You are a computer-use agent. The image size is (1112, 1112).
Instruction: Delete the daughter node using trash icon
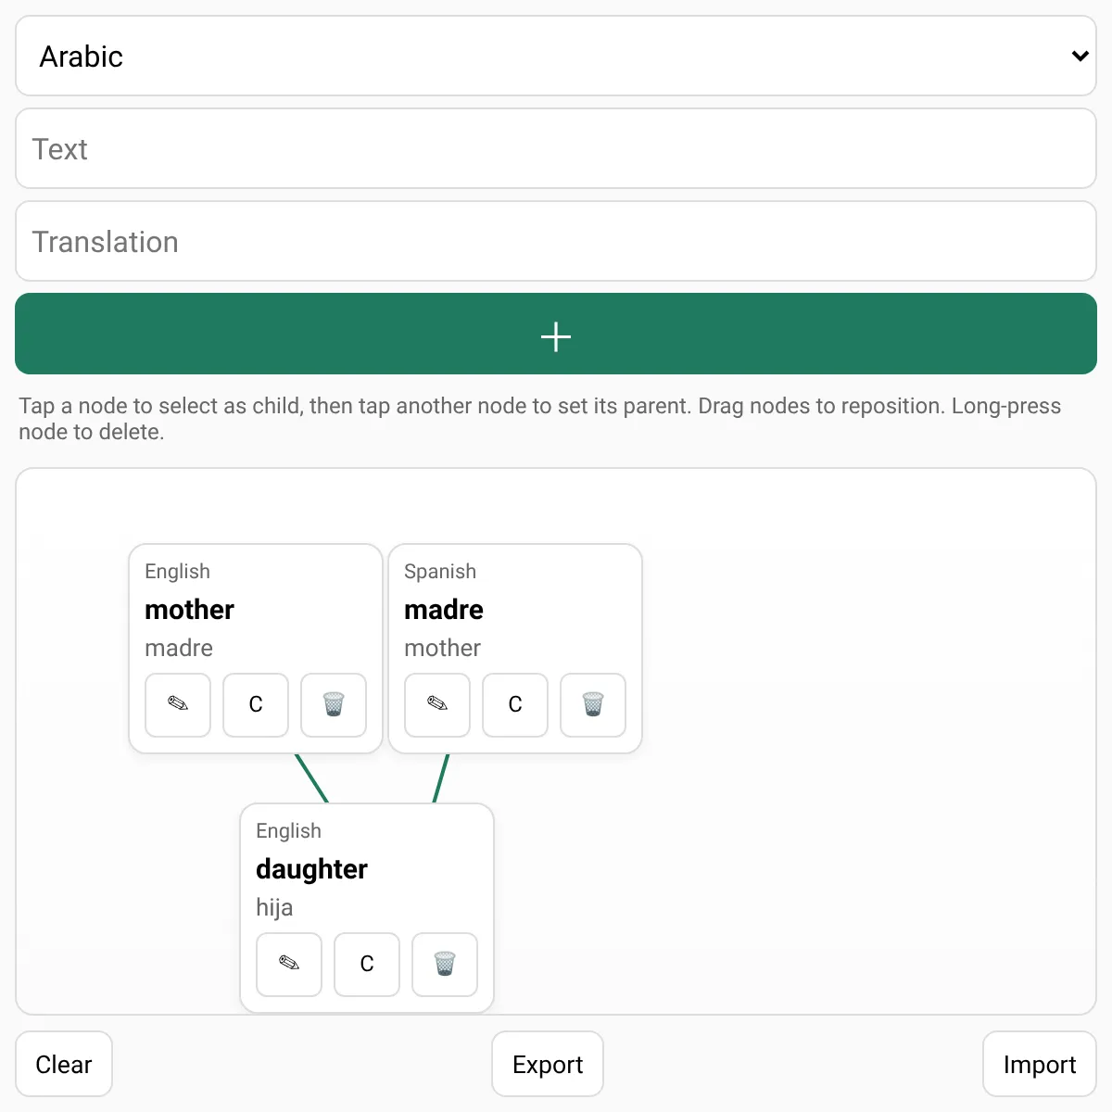(445, 964)
